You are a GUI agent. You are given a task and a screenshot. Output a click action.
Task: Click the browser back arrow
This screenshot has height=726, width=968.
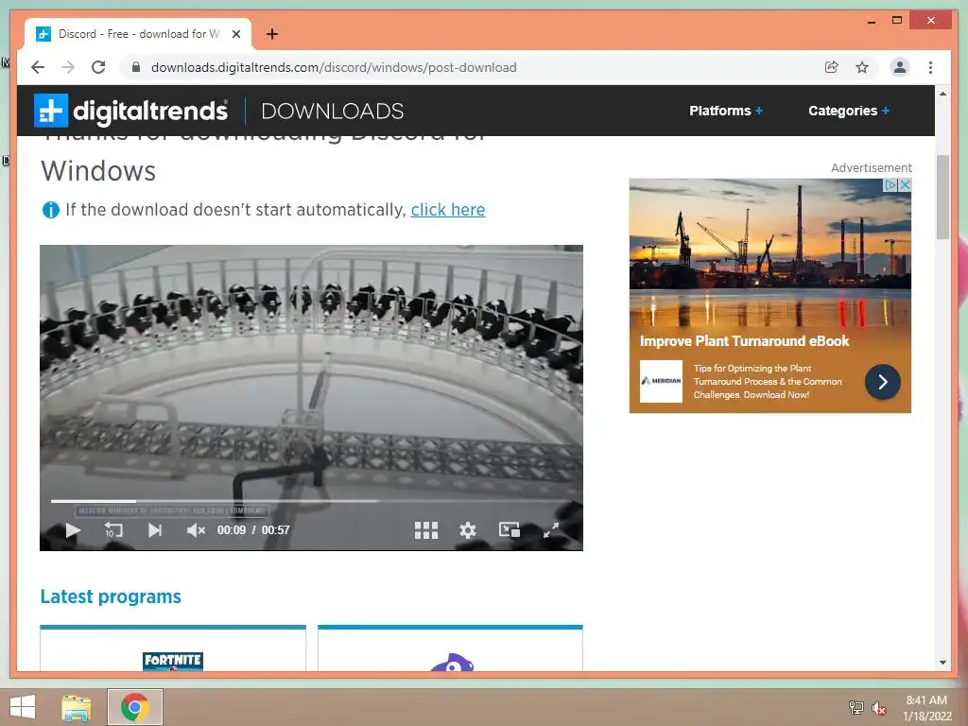click(38, 67)
